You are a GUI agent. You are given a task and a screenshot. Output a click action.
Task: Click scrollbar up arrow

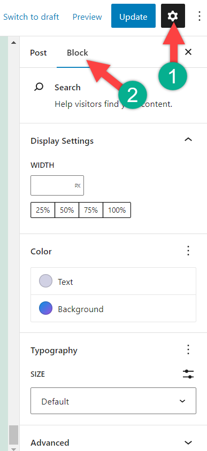point(13,43)
